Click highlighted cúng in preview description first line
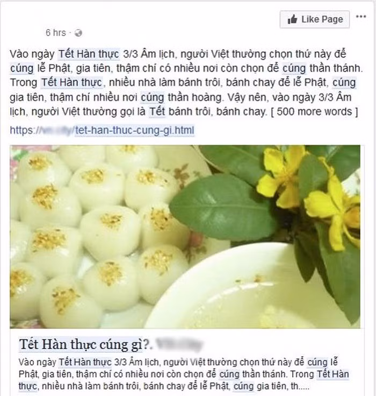 tap(317, 363)
